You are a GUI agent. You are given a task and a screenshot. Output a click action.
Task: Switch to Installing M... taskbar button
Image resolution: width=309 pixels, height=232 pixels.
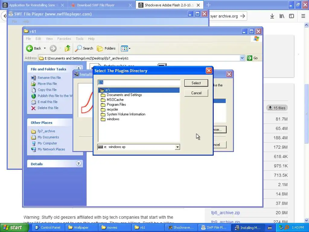coord(248,228)
